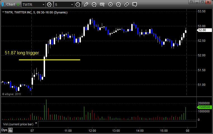Click the 1508500 volume value marker
The image size is (213, 134).
pyautogui.click(x=204, y=107)
